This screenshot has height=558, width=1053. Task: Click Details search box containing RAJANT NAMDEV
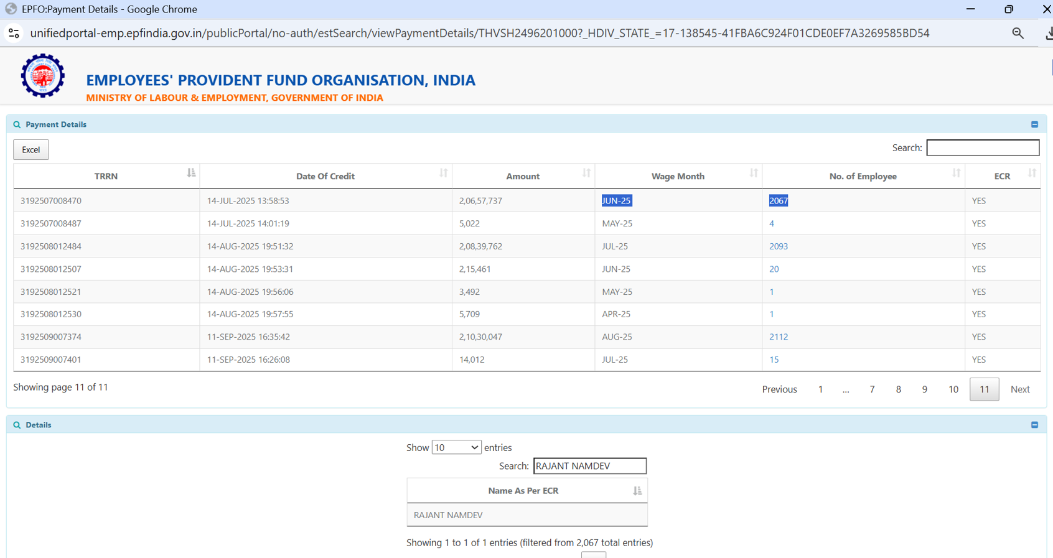tap(589, 466)
